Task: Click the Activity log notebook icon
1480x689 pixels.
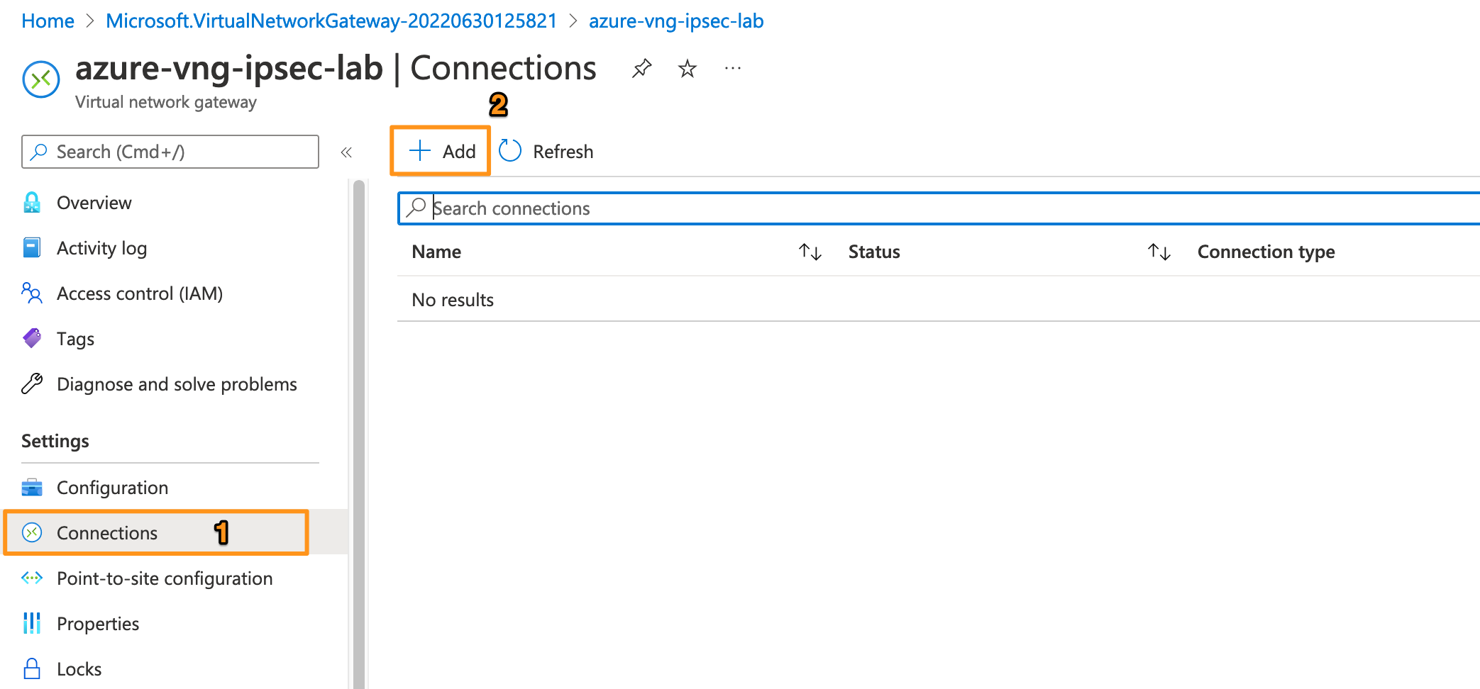Action: [32, 247]
